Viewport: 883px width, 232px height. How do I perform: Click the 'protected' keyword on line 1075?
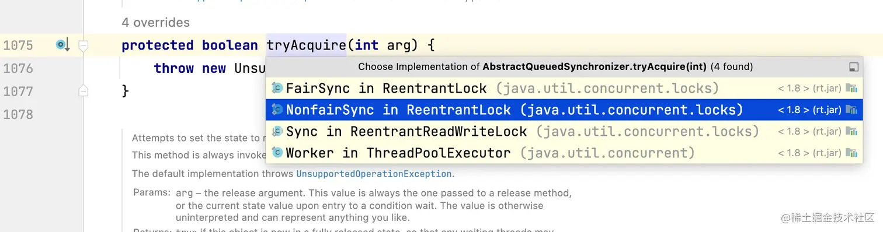(158, 45)
